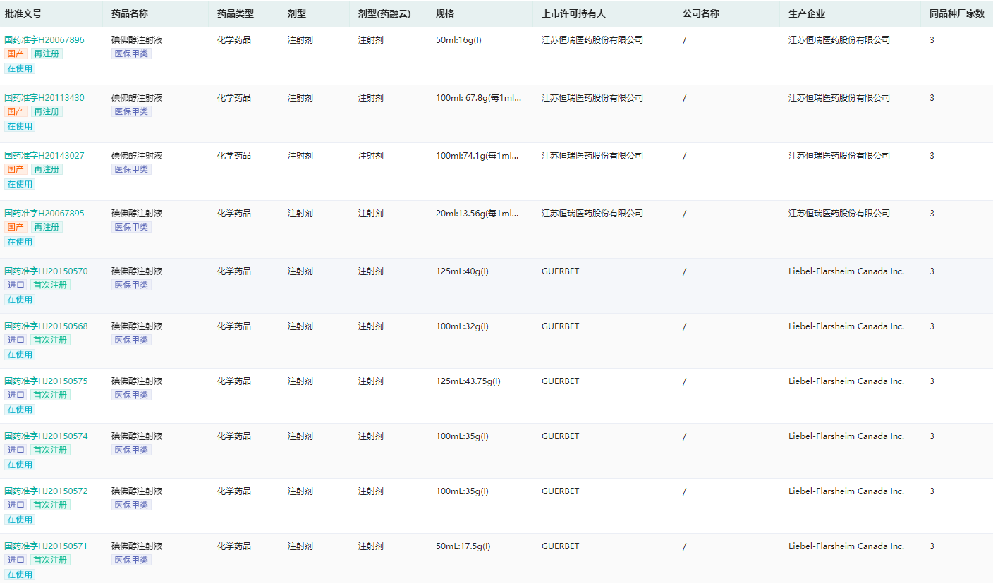Click the 进口 tag under HJ20150572
This screenshot has width=993, height=583.
coord(16,505)
